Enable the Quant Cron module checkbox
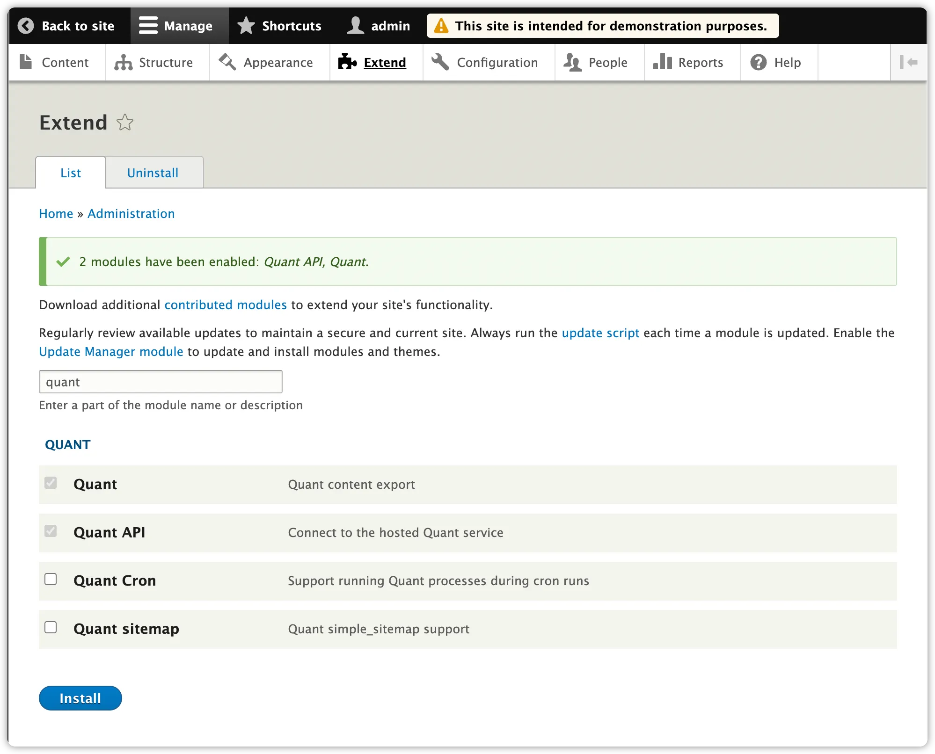 pos(51,579)
